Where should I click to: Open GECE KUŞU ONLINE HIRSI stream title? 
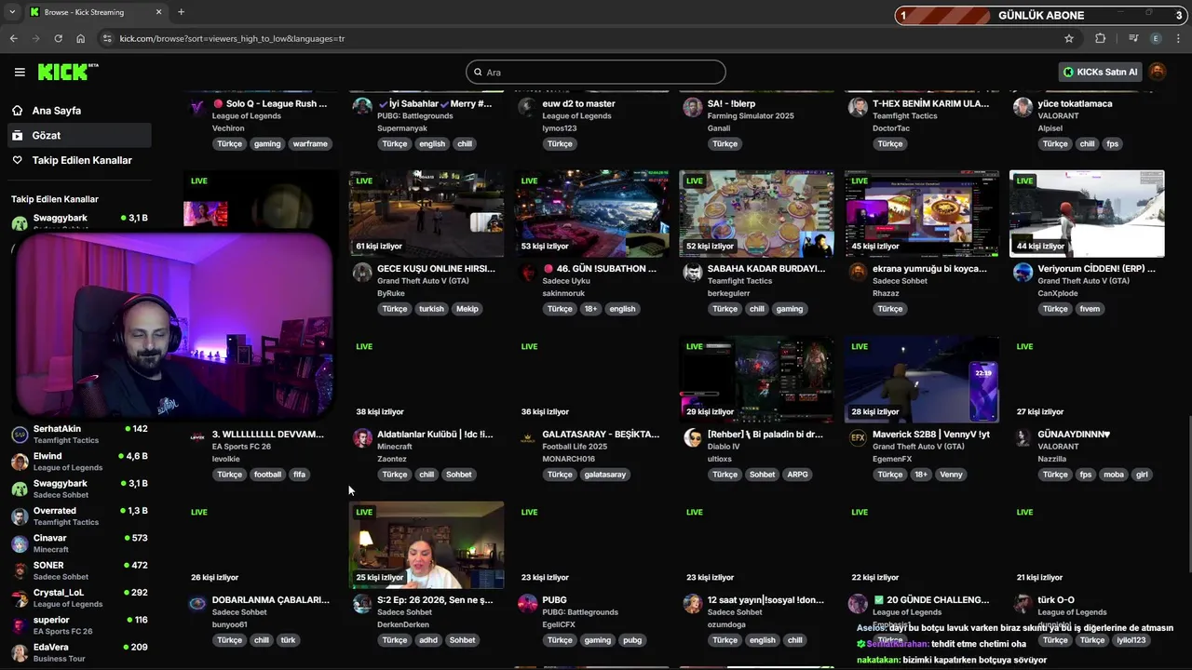pyautogui.click(x=435, y=269)
